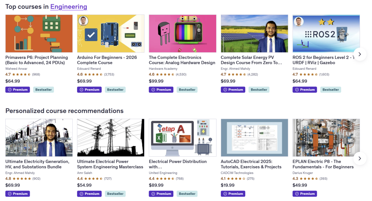This screenshot has height=201, width=372.
Task: Open Primavera P6: Project Planning course title
Action: pyautogui.click(x=37, y=60)
